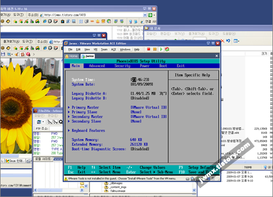Click the System Time value field
This screenshot has width=273, height=197.
140,80
